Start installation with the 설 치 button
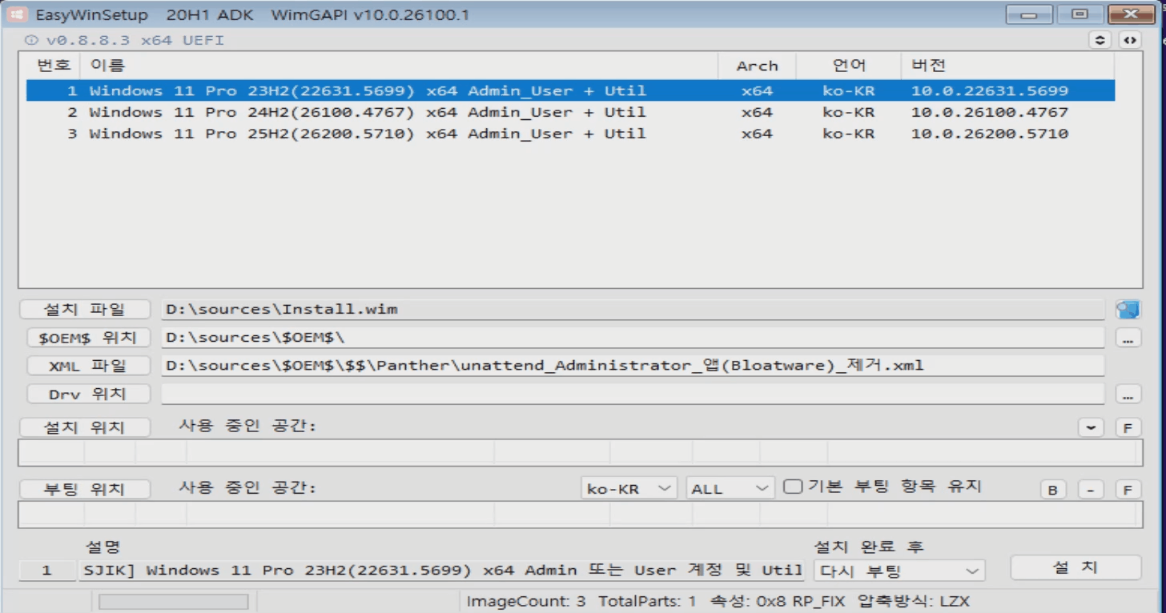The height and width of the screenshot is (613, 1166). pos(1075,567)
